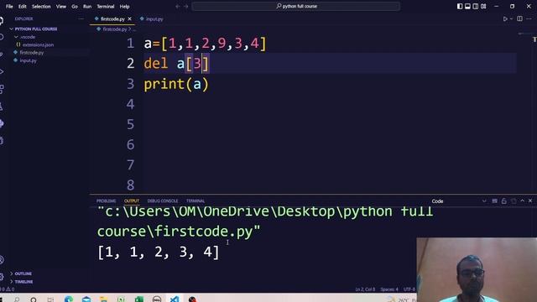
Task: Expand the TIMELINE section
Action: (21, 282)
